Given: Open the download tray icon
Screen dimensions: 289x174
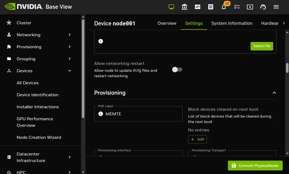Looking at the screenshot, I should (x=250, y=7).
